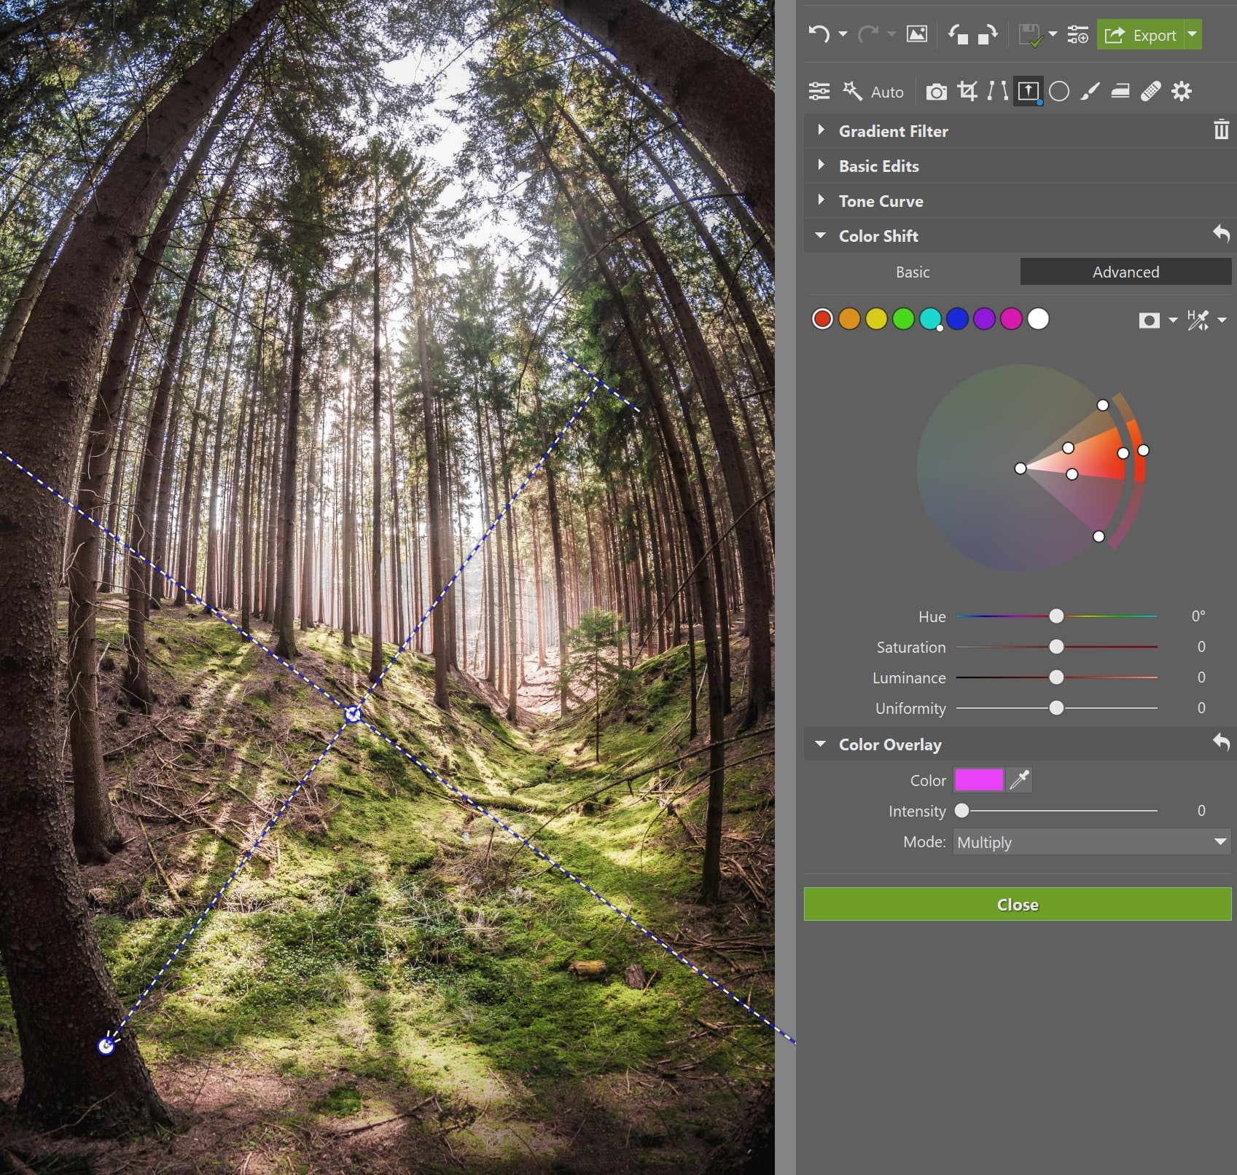Select the Align lines tool
Screen dimensions: 1237x1175
(997, 91)
